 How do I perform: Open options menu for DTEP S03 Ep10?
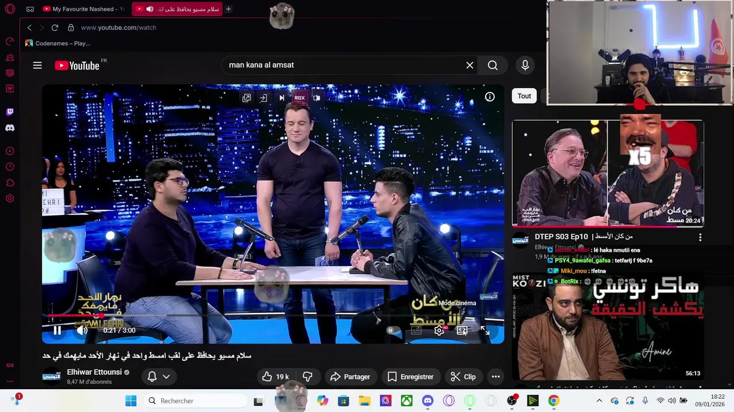tap(700, 237)
